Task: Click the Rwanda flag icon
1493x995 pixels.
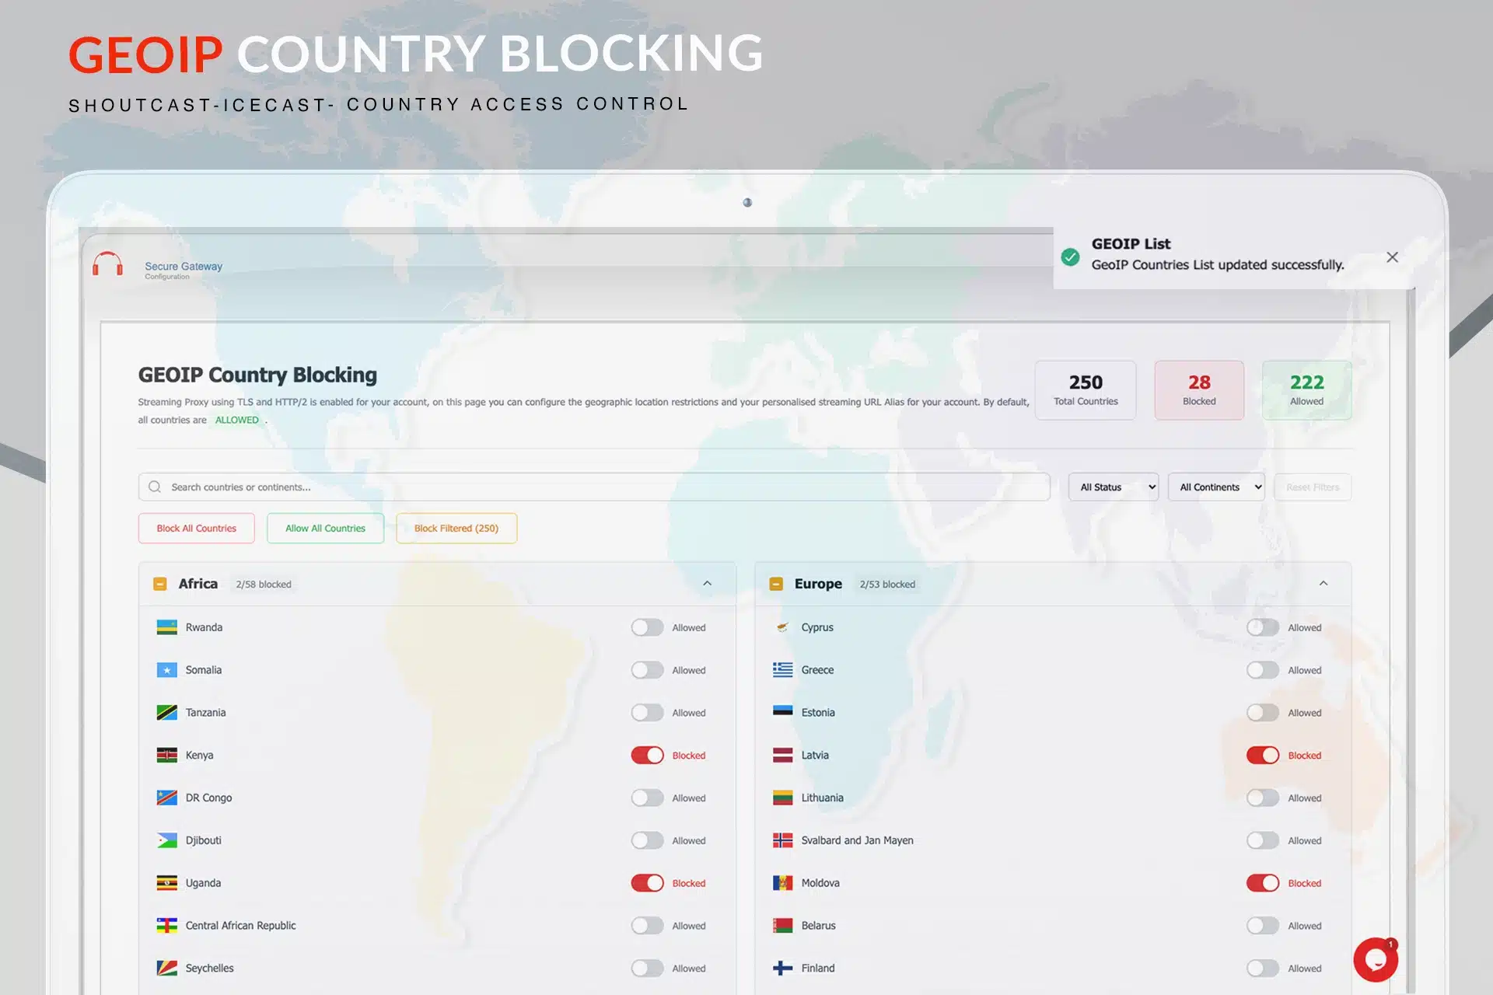Action: coord(166,627)
